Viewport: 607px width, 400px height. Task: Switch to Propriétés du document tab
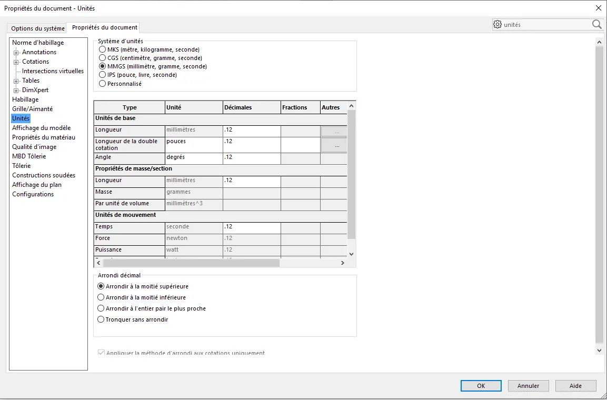[105, 27]
